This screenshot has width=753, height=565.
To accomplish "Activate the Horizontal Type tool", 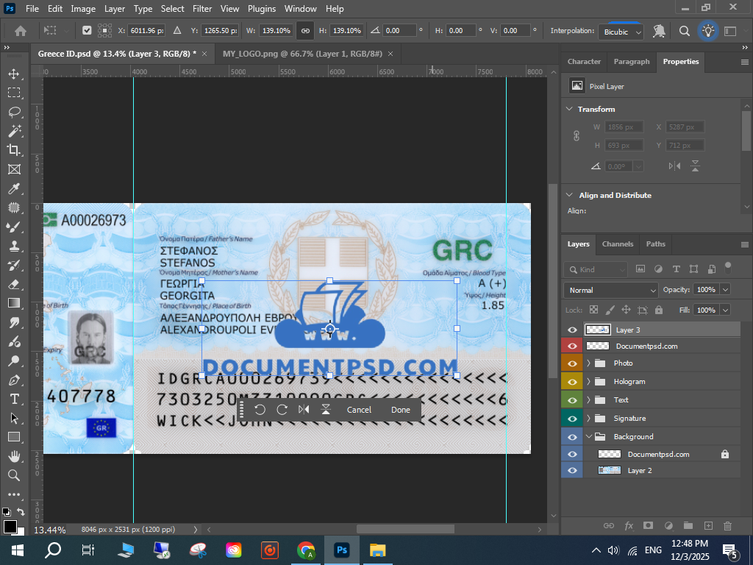I will [x=14, y=399].
